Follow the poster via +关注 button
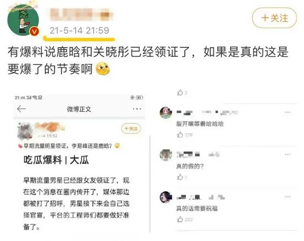This screenshot has height=241, width=304. tap(275, 18)
